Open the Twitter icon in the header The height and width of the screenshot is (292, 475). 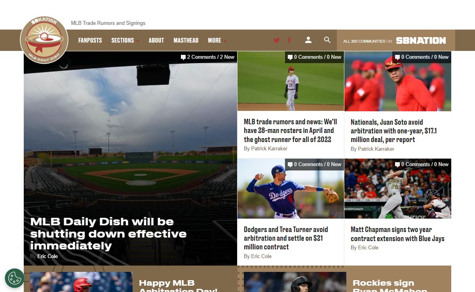[x=277, y=40]
